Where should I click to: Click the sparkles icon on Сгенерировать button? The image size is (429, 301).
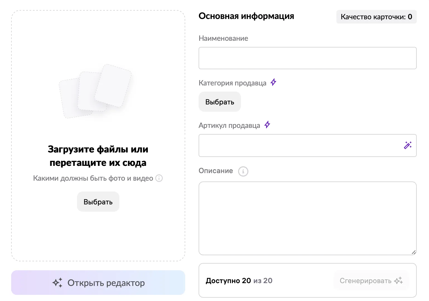[398, 280]
